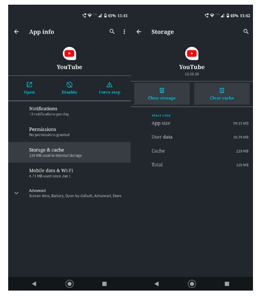The image size is (260, 297).
Task: Open Notifications settings row
Action: coord(70,111)
